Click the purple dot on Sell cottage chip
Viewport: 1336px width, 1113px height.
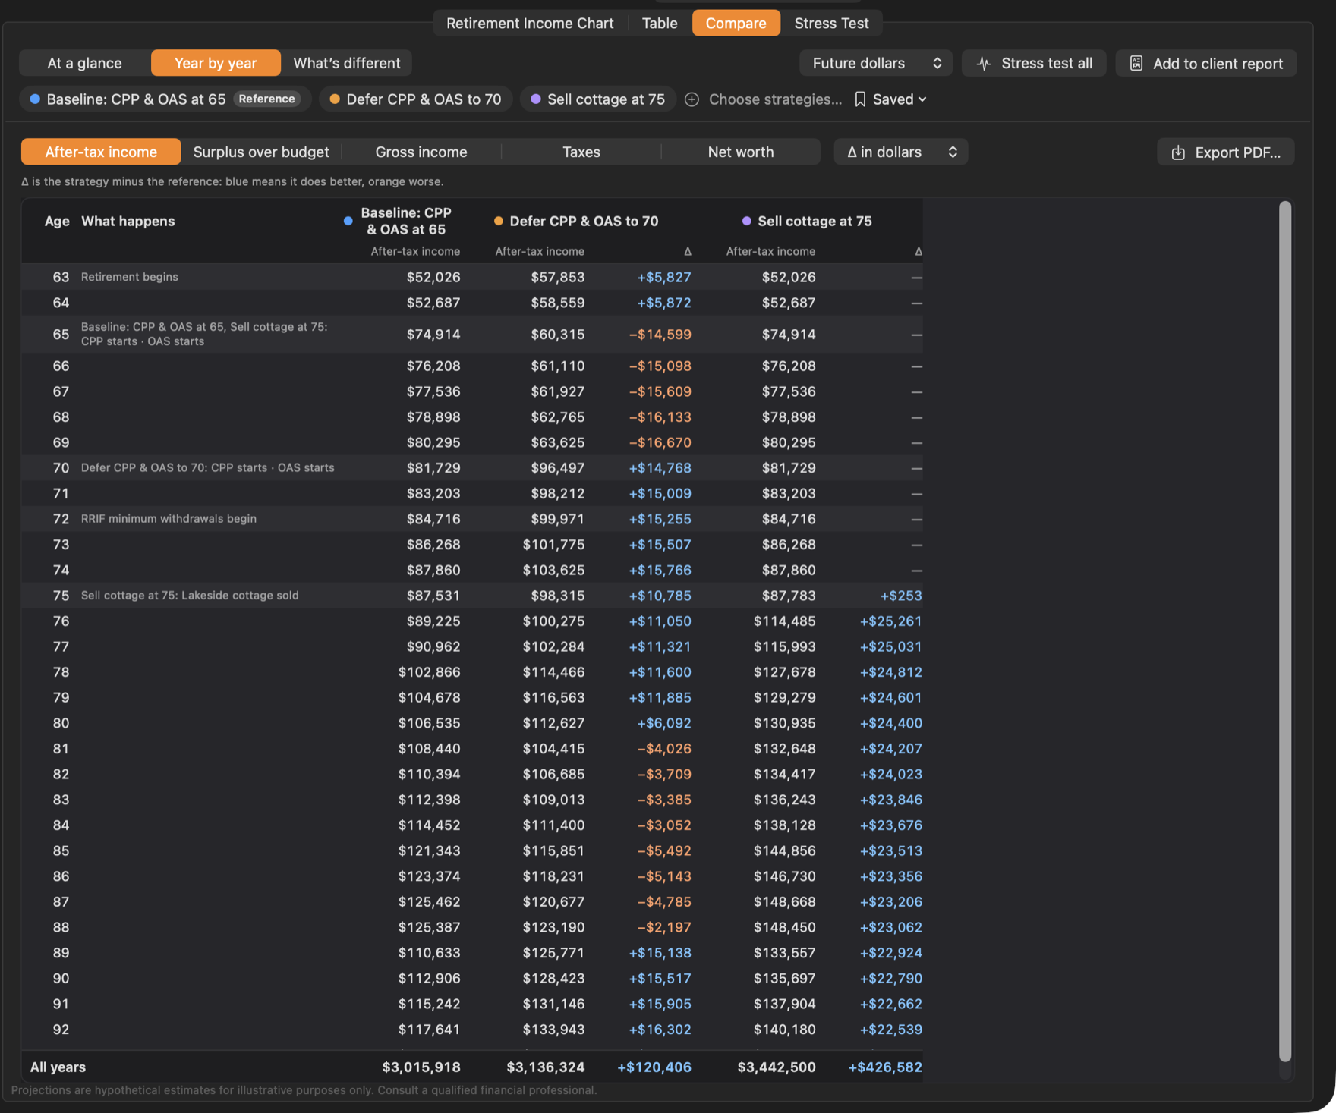pyautogui.click(x=536, y=99)
